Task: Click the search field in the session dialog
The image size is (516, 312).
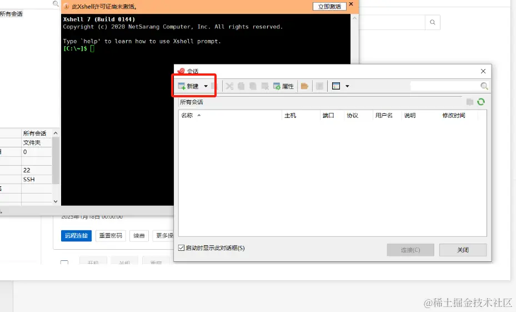Action: [x=444, y=86]
